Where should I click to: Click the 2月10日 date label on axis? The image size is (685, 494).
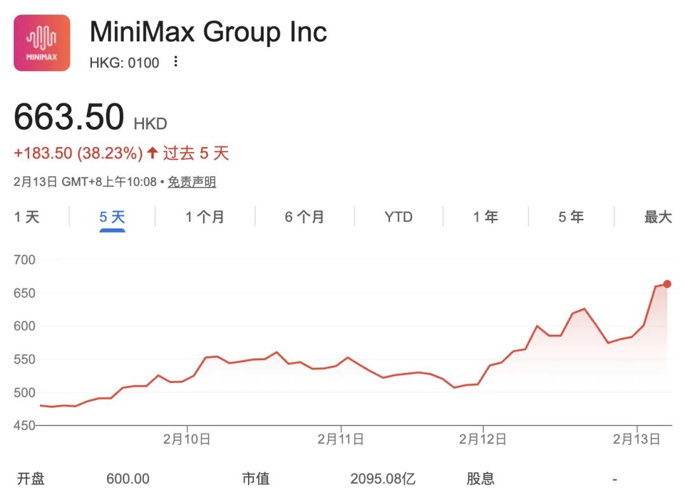pyautogui.click(x=187, y=439)
